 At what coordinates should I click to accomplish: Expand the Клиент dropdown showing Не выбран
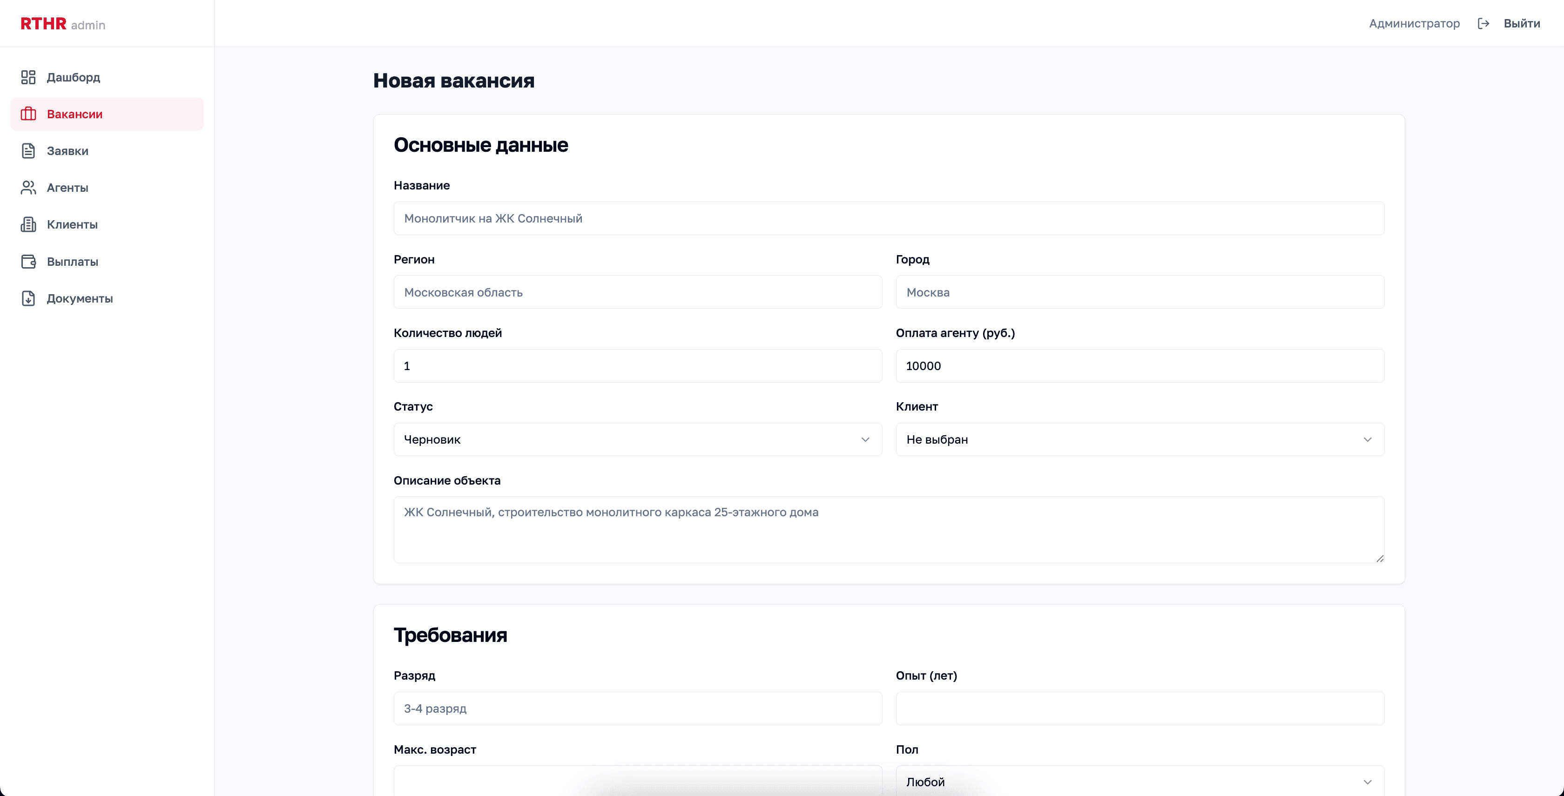click(x=1139, y=439)
